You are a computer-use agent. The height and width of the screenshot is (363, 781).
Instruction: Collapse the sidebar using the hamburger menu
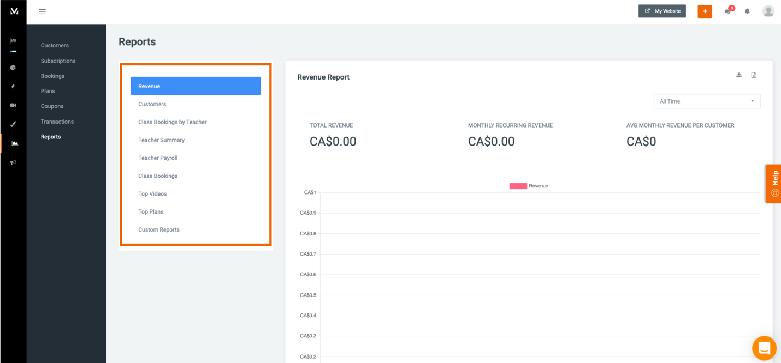click(x=42, y=11)
